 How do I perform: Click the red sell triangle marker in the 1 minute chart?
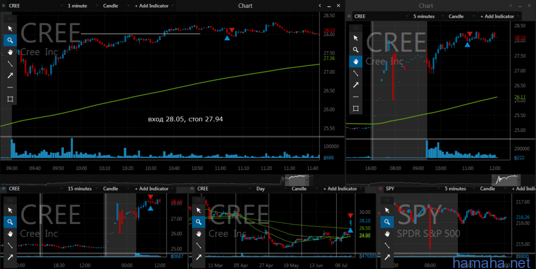(232, 31)
